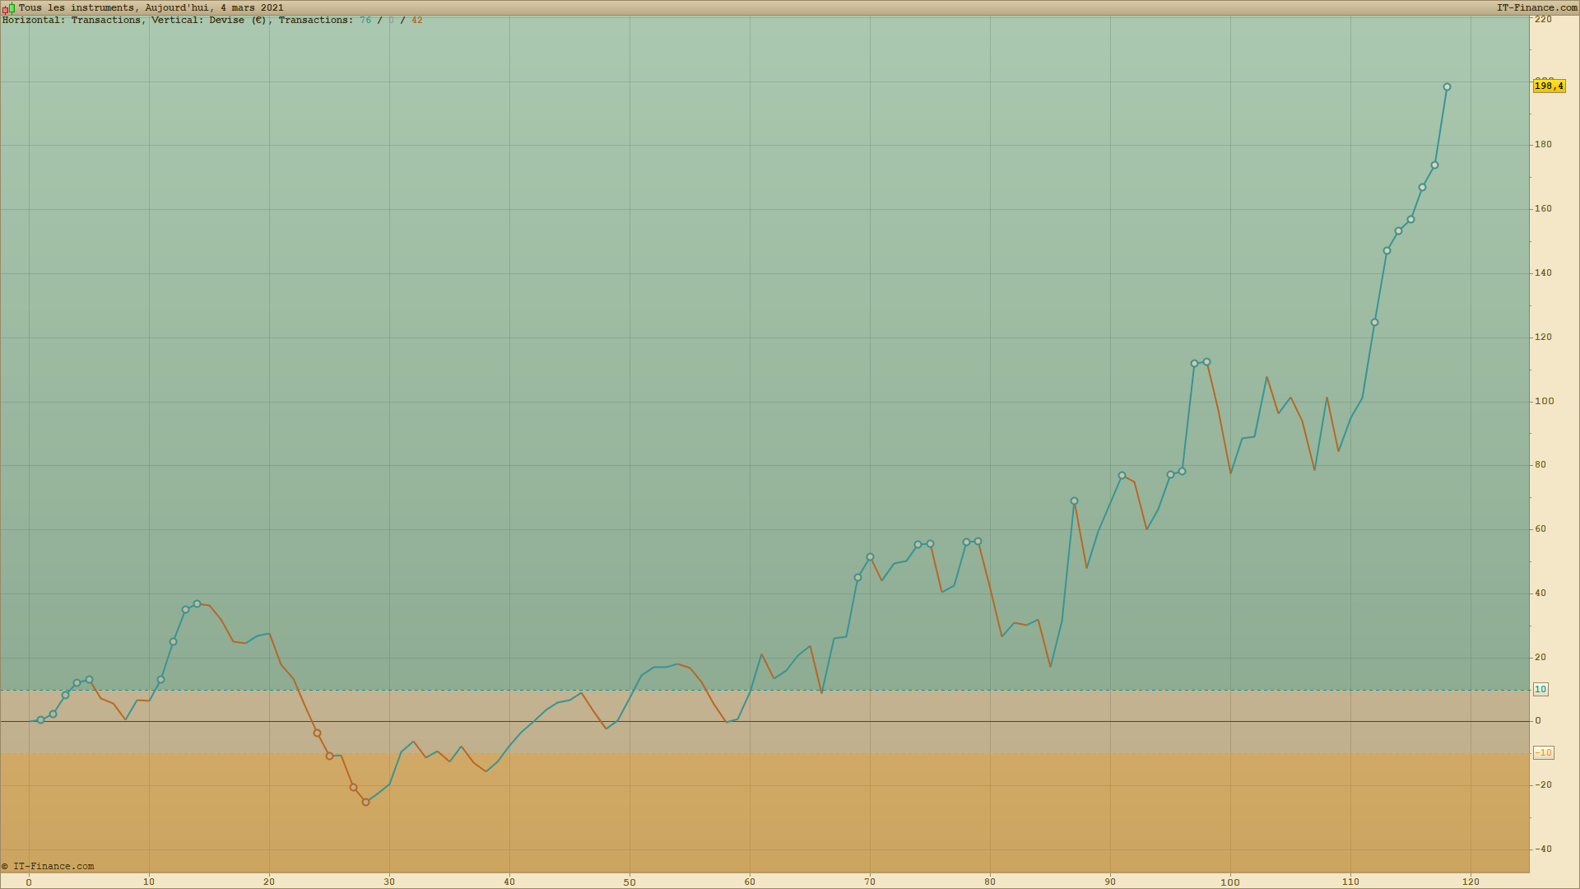
Task: Click the lowest orange data point marker
Action: coord(365,802)
